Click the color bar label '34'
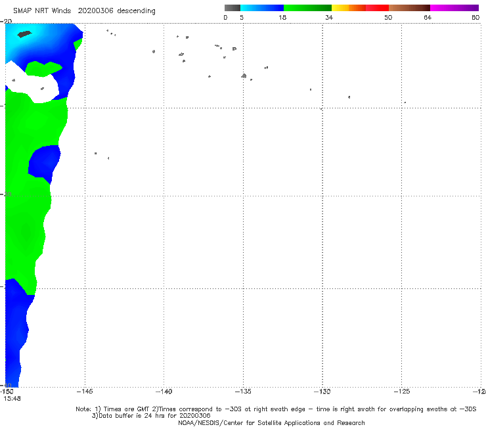This screenshot has width=486, height=427. pyautogui.click(x=329, y=17)
